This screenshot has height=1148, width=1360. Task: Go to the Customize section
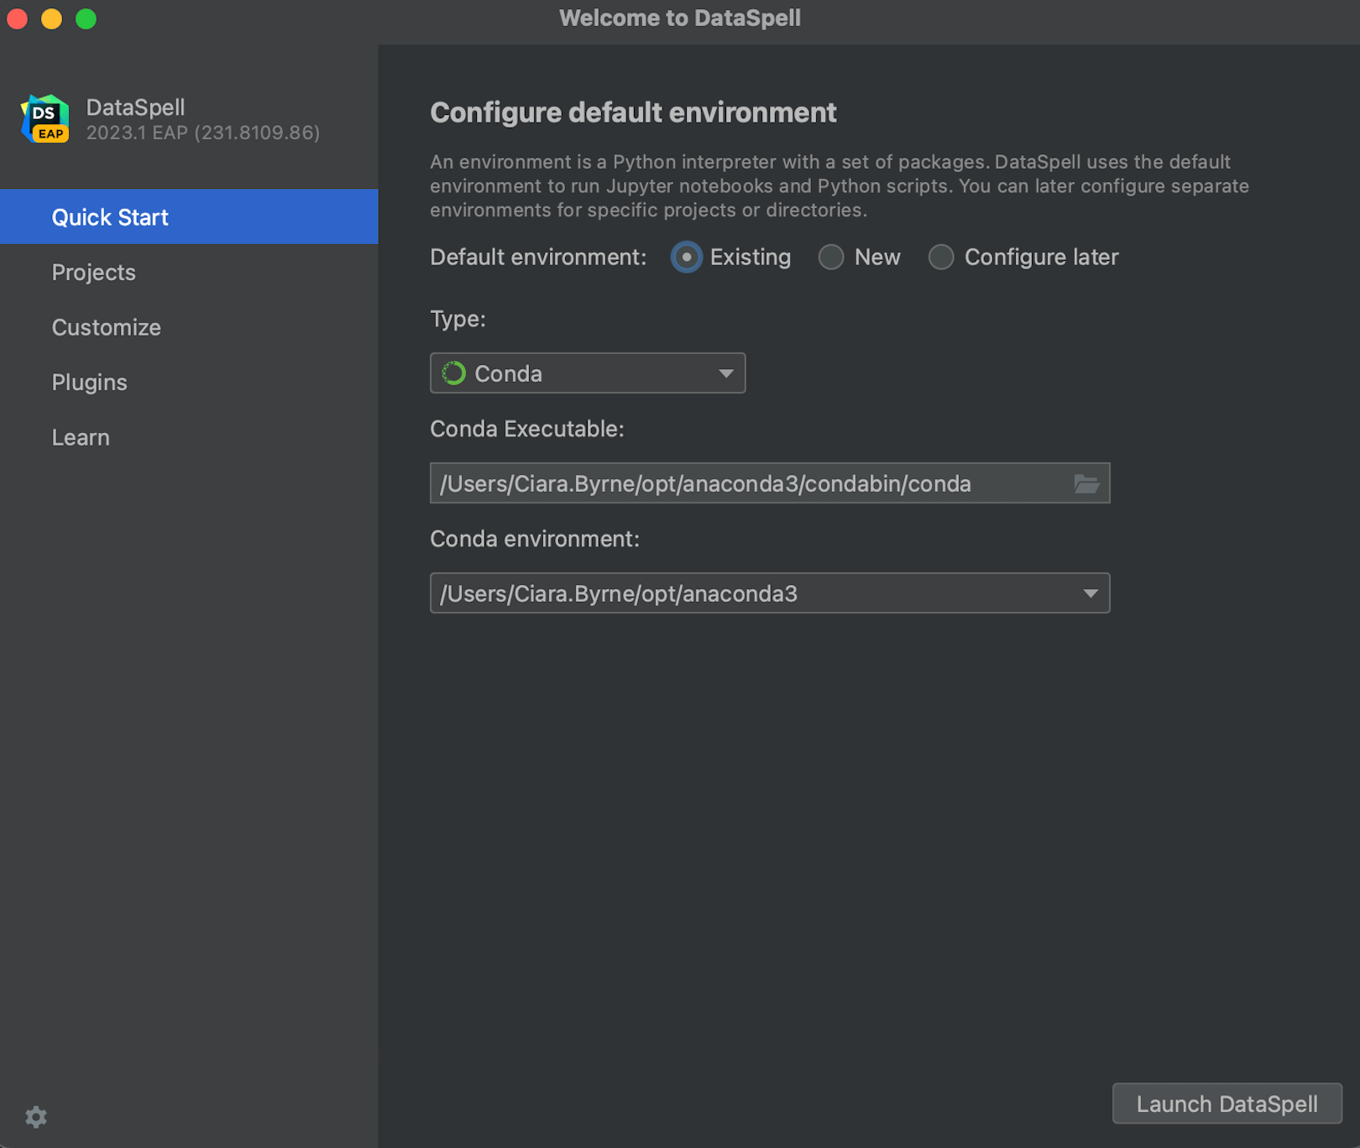[107, 327]
